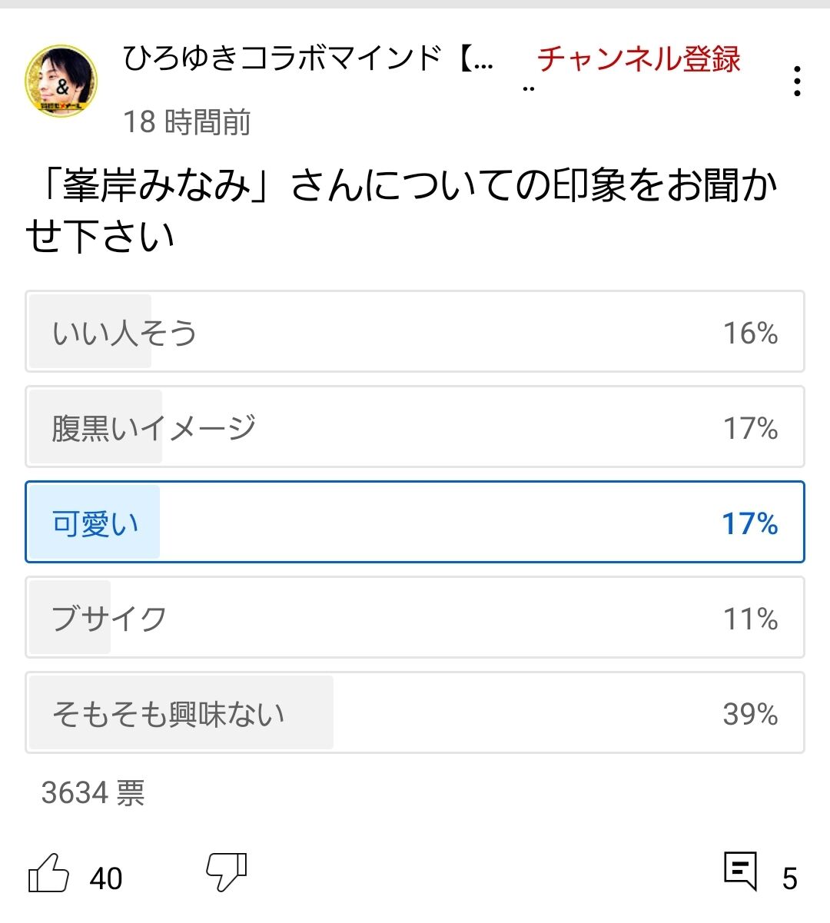This screenshot has height=923, width=830.
Task: Like the poll with thumbs-up icon
Action: point(49,873)
